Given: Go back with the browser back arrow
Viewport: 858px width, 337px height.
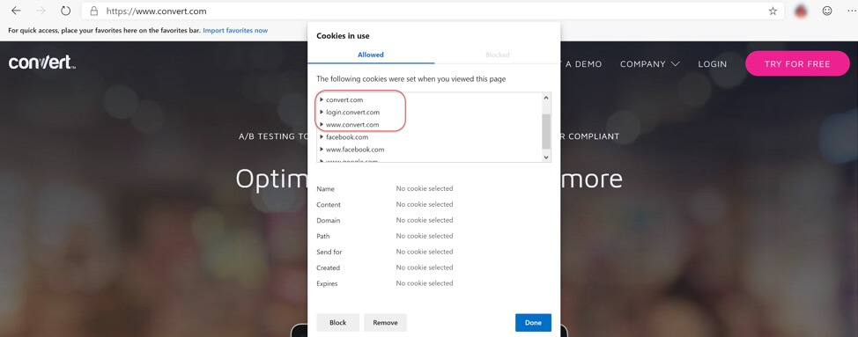Looking at the screenshot, I should click(16, 11).
